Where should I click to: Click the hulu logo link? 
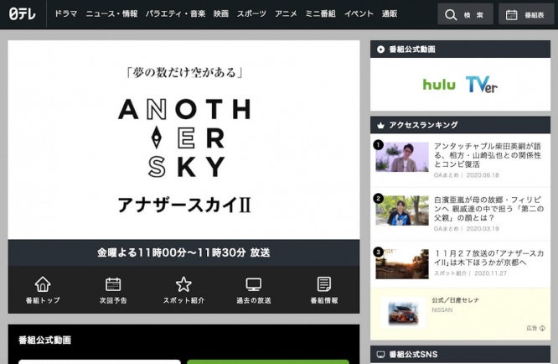[x=439, y=85]
